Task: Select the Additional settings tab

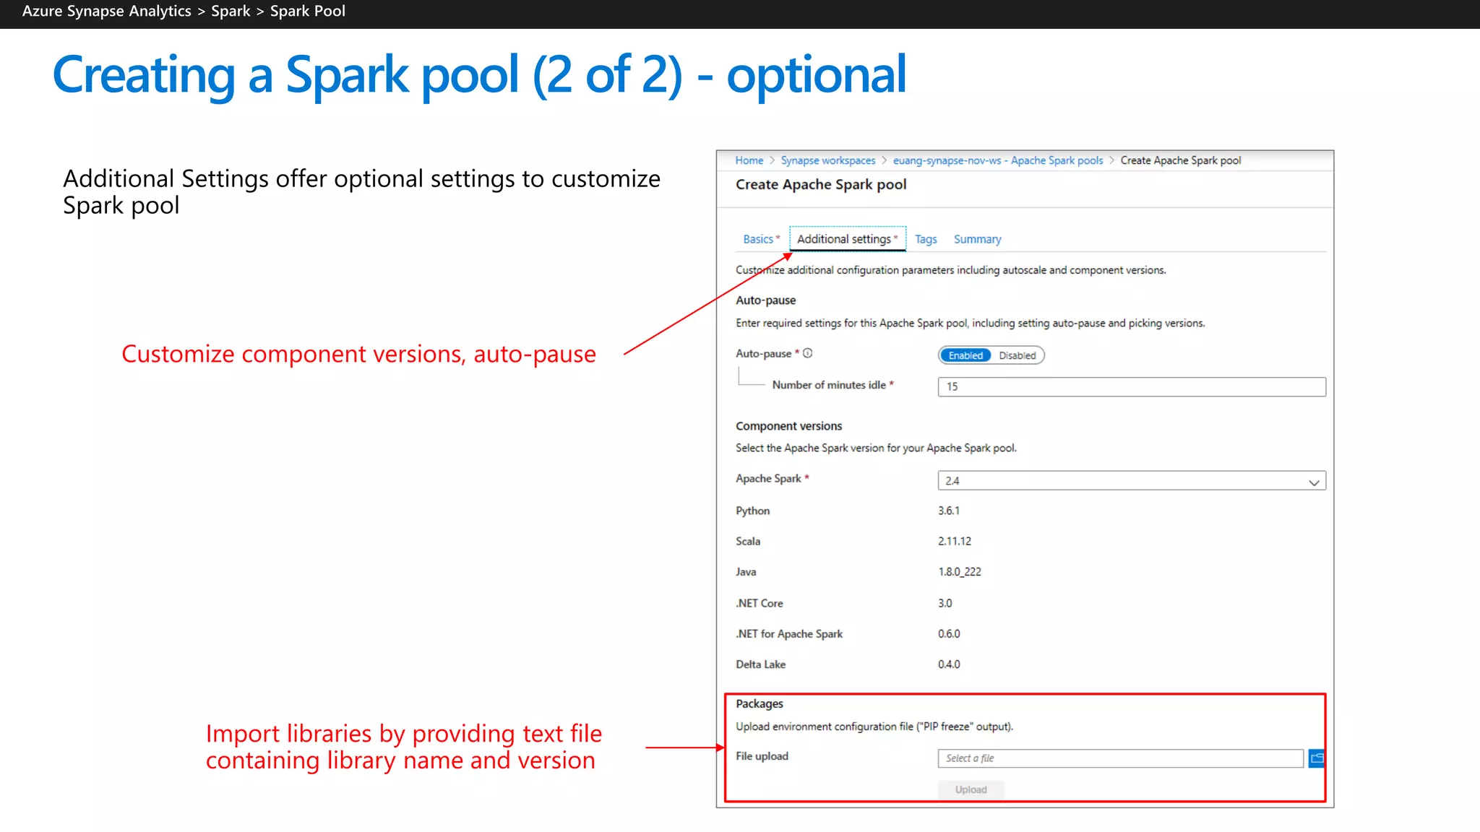Action: point(847,239)
